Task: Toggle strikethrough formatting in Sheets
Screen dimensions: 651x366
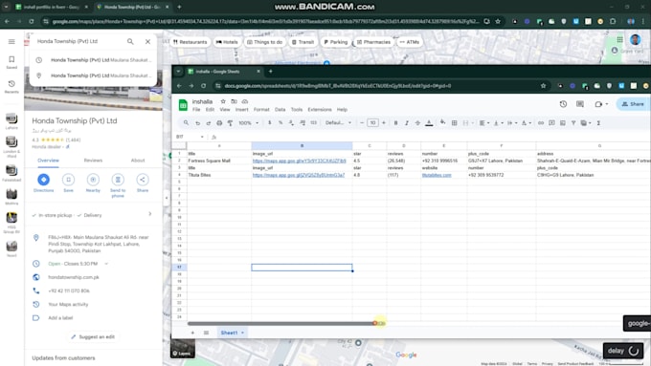Action: tap(417, 123)
